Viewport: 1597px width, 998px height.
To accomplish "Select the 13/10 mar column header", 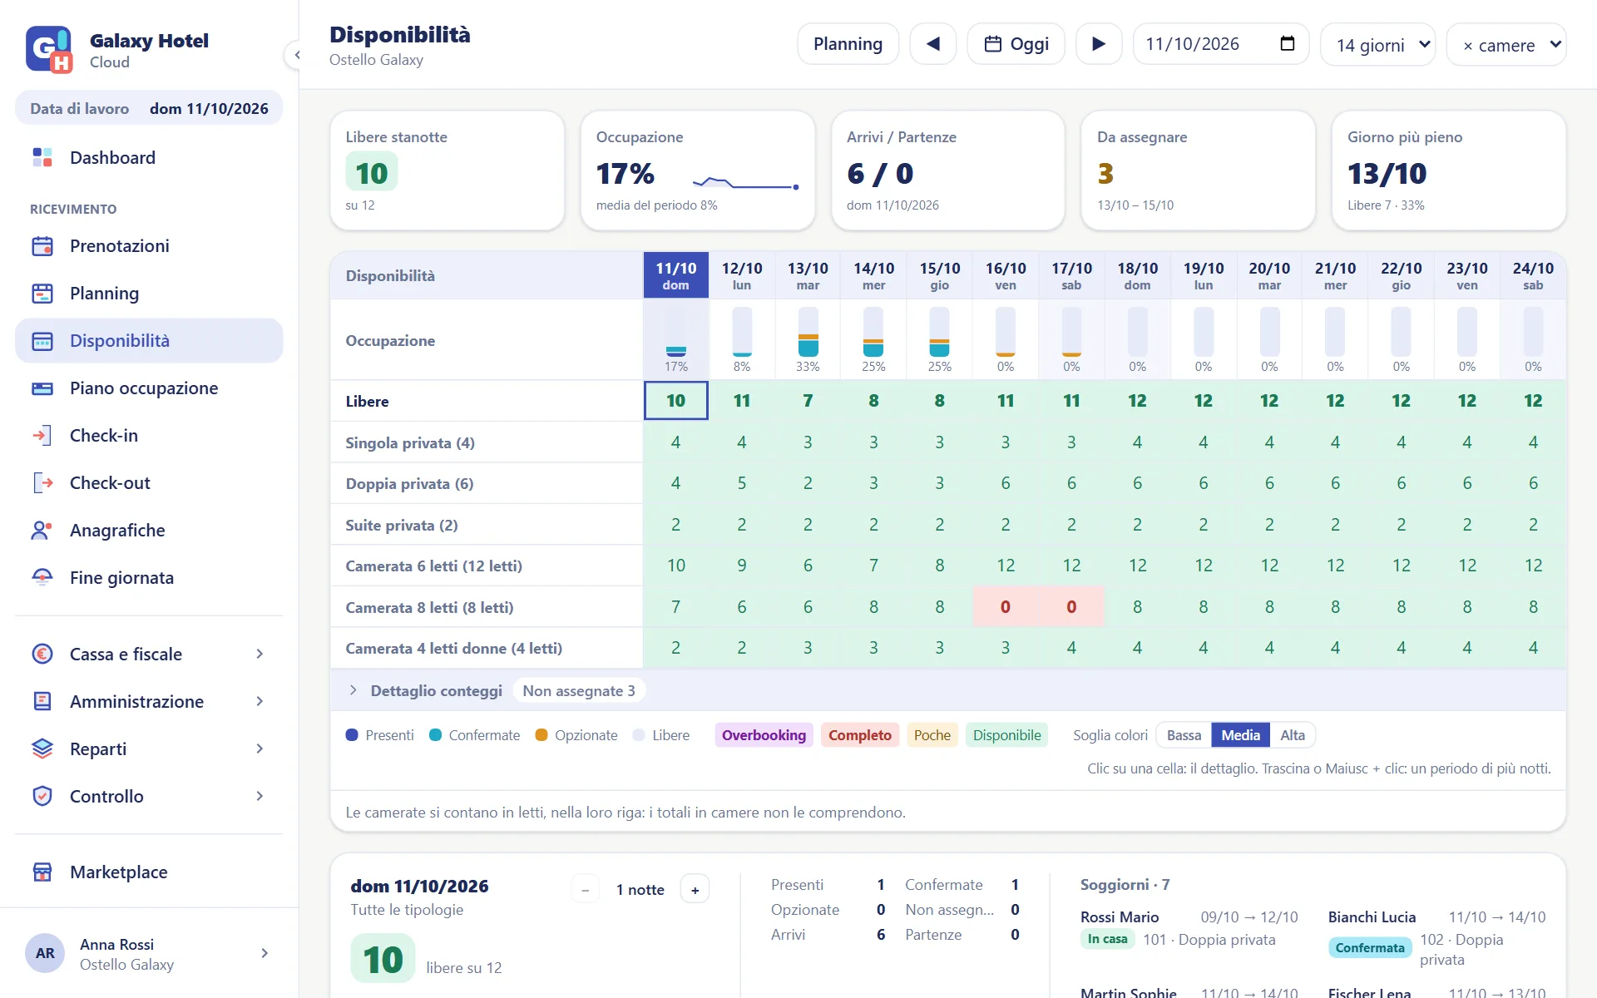I will [808, 275].
